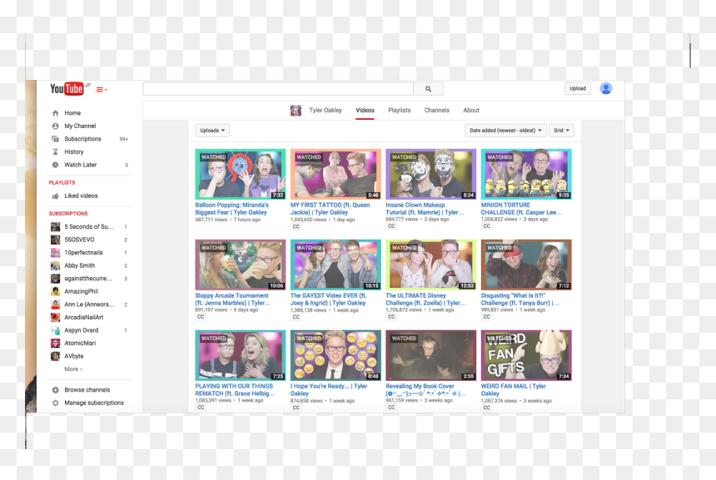Click the Aspyn Ovard channel avatar

[55, 330]
